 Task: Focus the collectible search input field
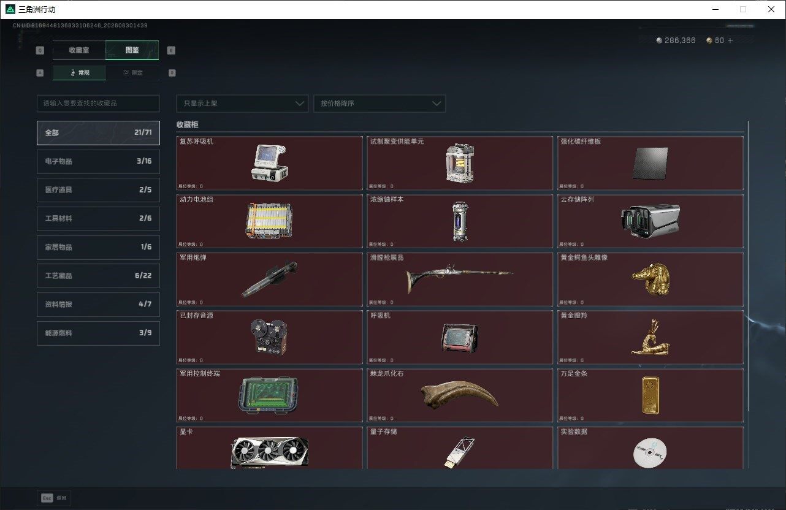coord(98,104)
